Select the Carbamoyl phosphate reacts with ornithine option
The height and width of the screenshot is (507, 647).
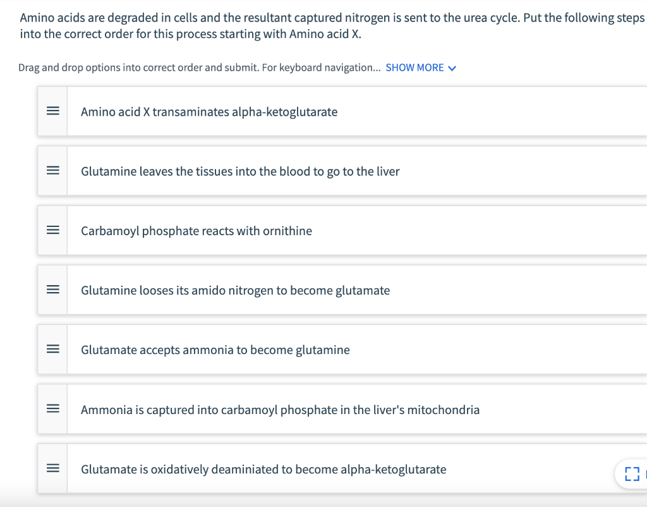[x=196, y=230]
